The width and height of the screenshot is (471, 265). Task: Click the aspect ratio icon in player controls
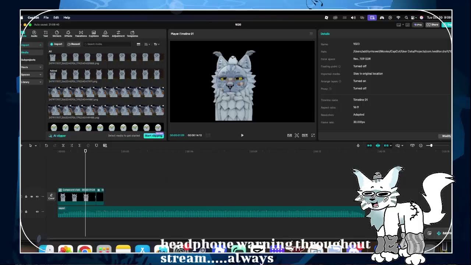tap(305, 135)
